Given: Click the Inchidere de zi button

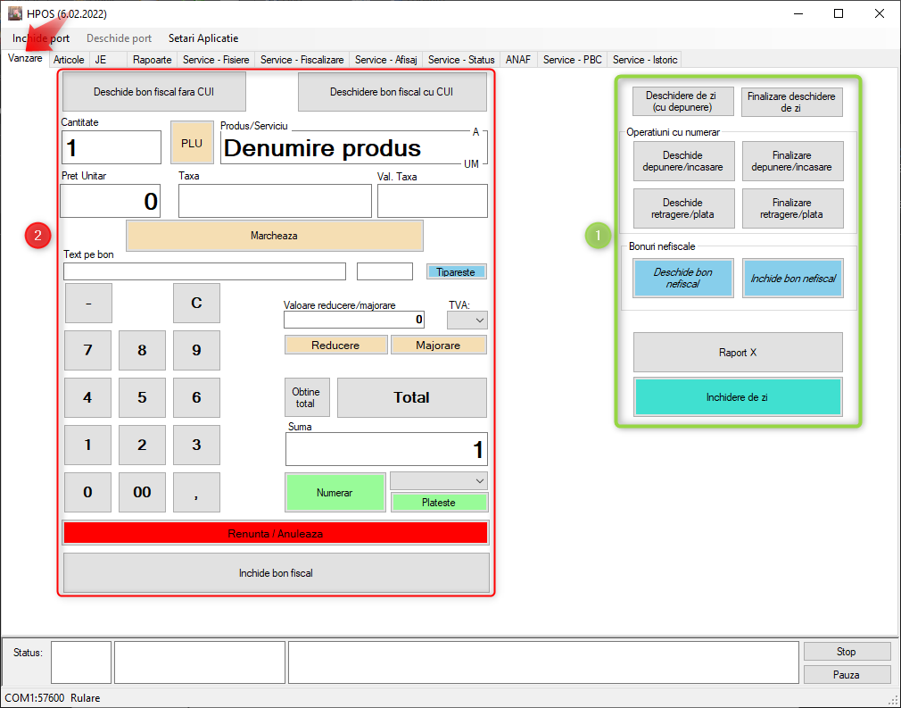Looking at the screenshot, I should (738, 396).
